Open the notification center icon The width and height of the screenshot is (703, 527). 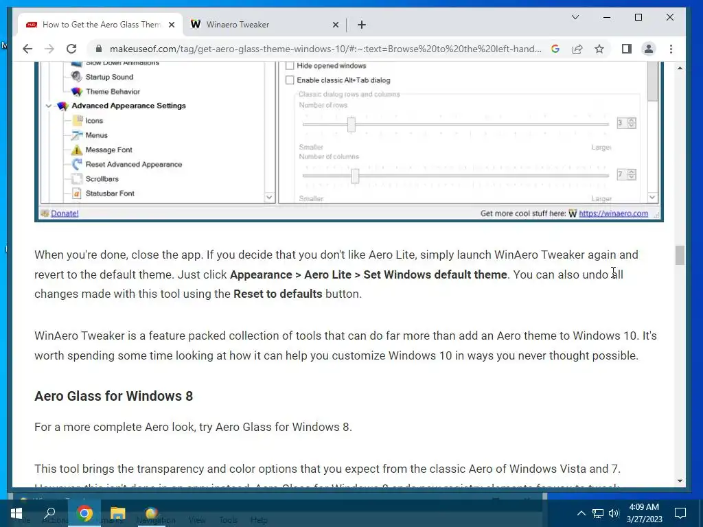click(680, 513)
